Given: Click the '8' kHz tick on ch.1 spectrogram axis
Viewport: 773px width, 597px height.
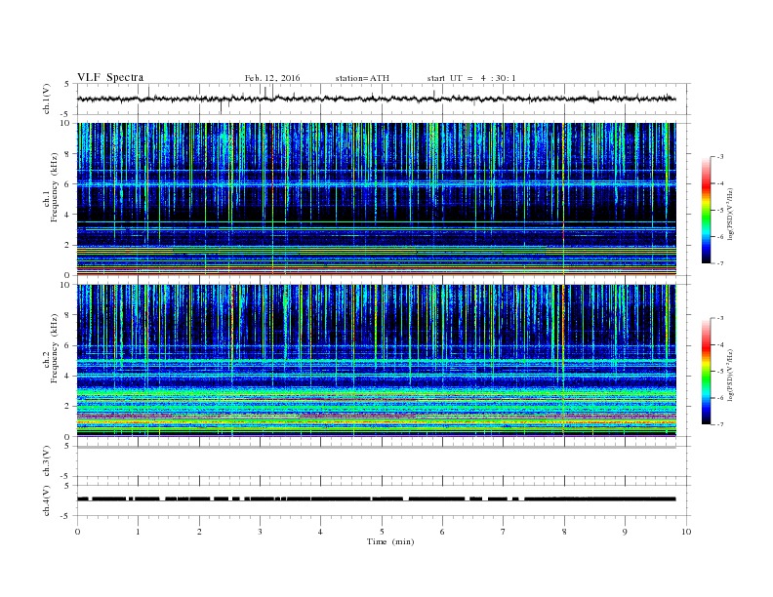Looking at the screenshot, I should click(x=68, y=154).
